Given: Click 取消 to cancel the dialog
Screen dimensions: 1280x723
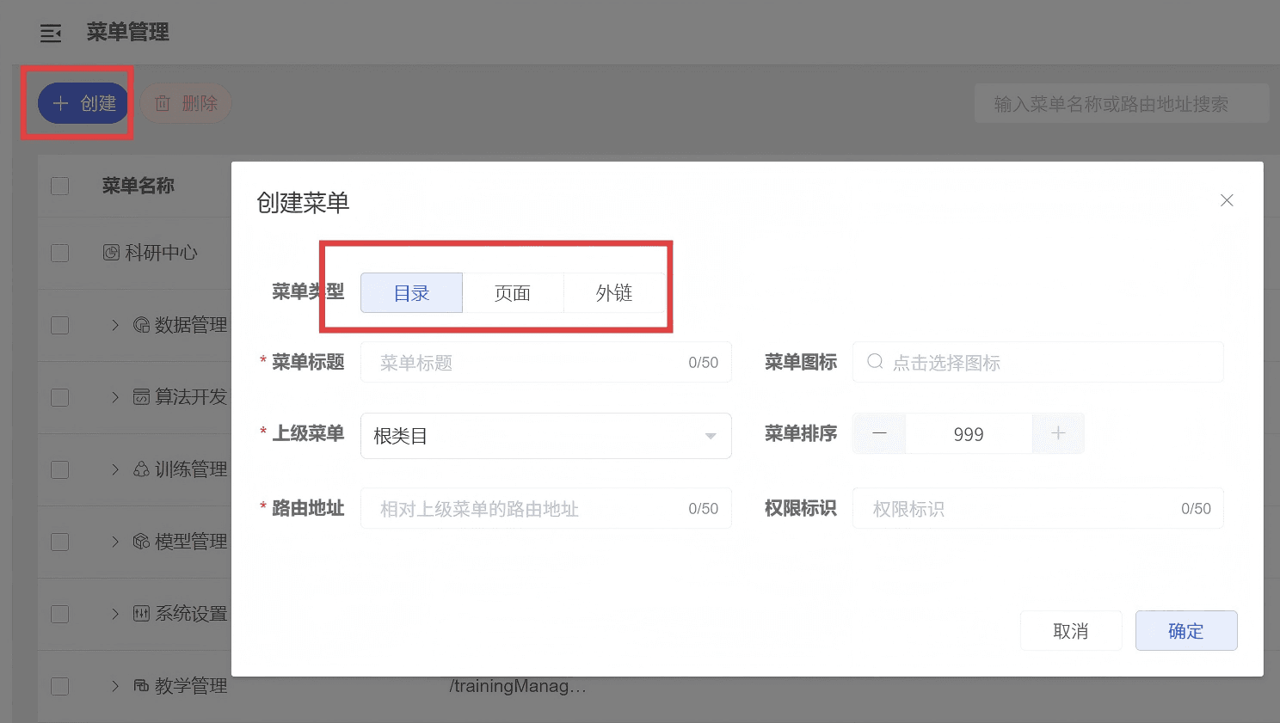Looking at the screenshot, I should (1070, 631).
